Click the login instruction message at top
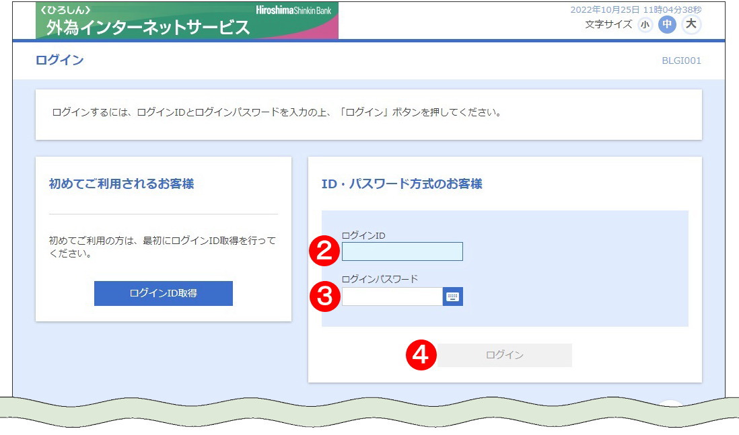Viewport: 739px width, 435px height. [x=277, y=112]
